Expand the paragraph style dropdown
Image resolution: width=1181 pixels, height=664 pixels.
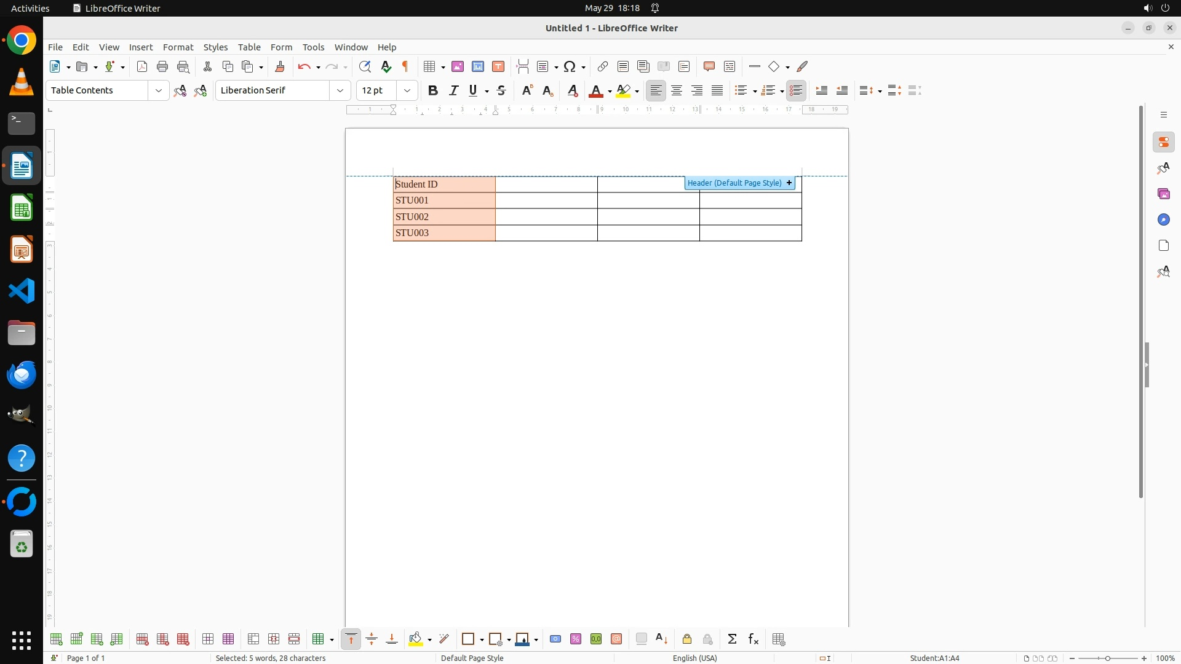pyautogui.click(x=159, y=91)
